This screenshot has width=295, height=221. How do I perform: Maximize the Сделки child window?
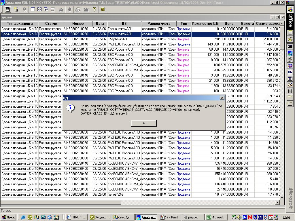point(277,17)
